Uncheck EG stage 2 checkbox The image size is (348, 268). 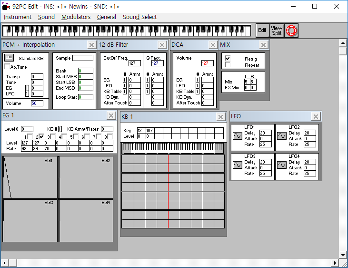tap(41, 136)
